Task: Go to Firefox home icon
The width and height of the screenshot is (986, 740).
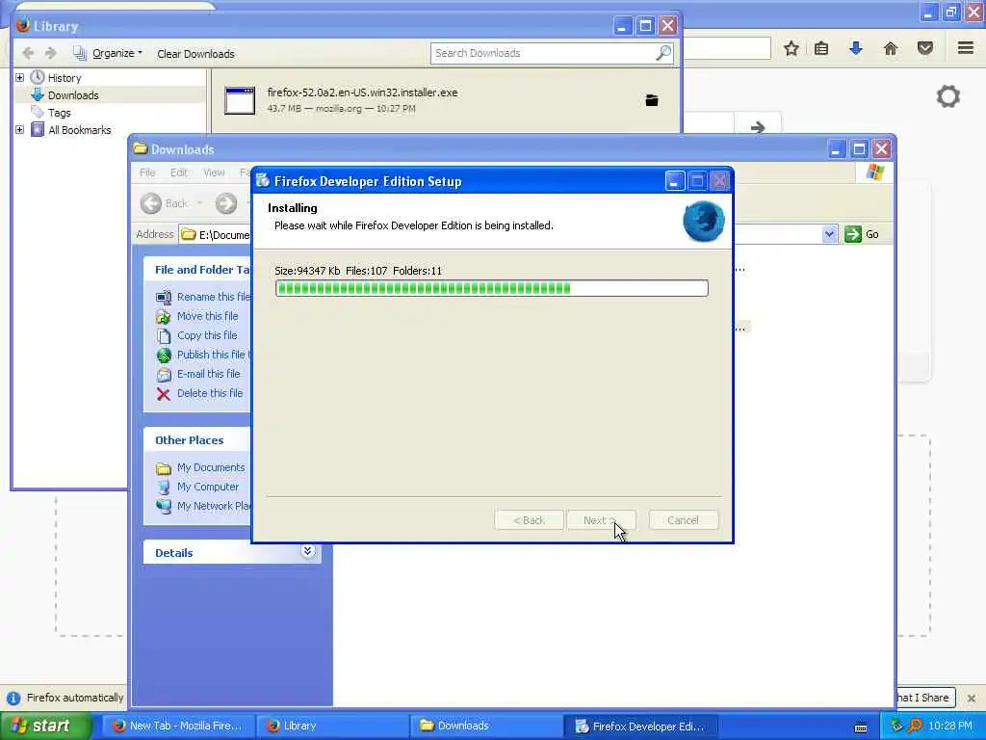Action: 891,48
